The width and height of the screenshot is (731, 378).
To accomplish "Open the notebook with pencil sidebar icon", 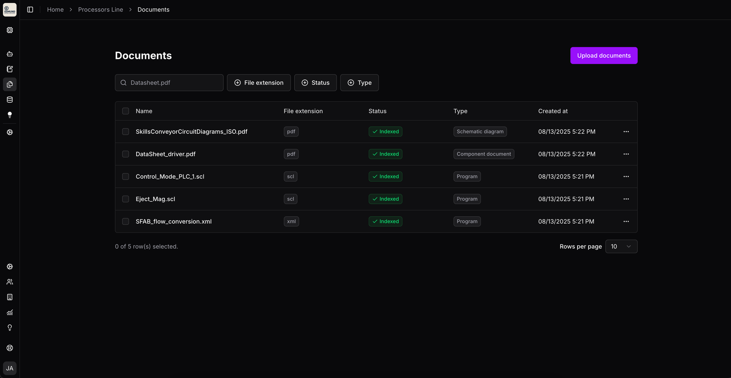I will pos(10,69).
